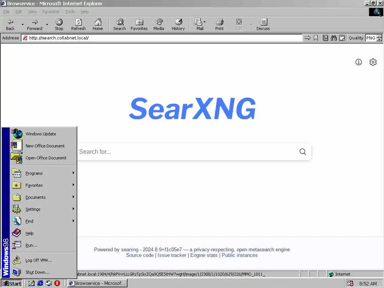This screenshot has width=384, height=288.
Task: Click the Discuss toolbar button
Action: point(263,24)
